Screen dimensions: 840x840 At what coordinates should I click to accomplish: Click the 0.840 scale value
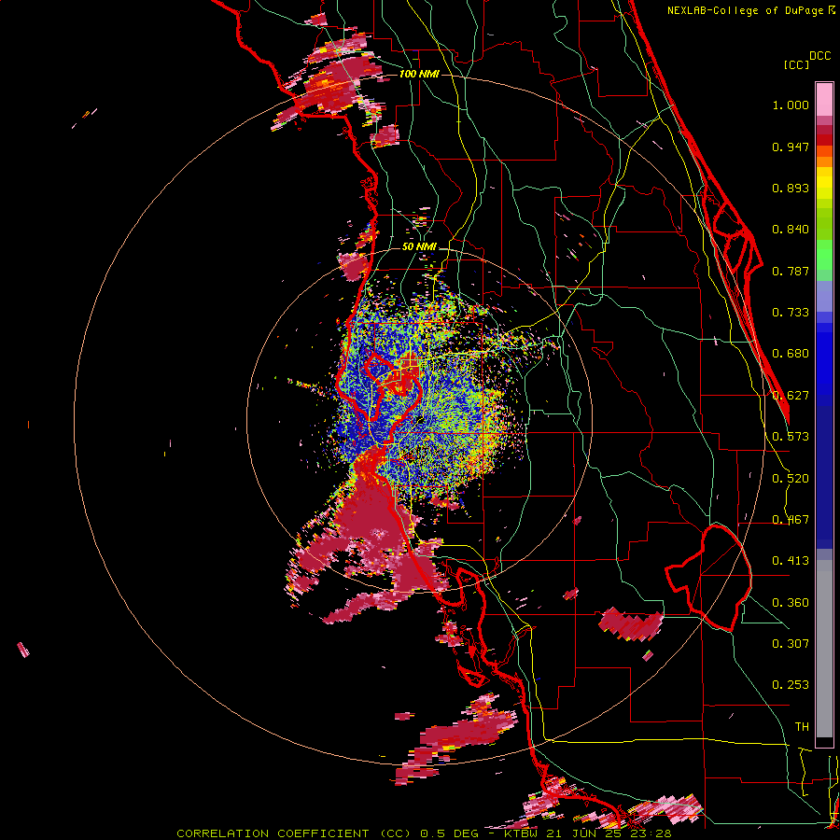(x=791, y=230)
